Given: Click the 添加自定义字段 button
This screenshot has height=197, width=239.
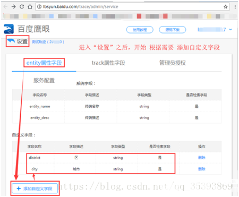Looking at the screenshot, I should point(35,189).
